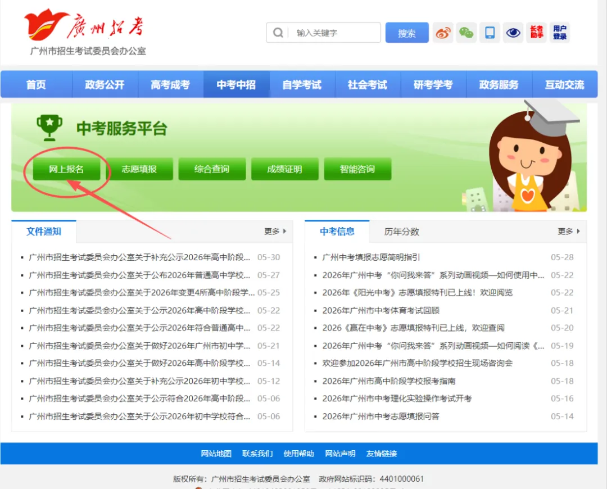Open notice 关于补充公示2026年初中学校 dated 05-12
This screenshot has width=607, height=489.
[140, 381]
